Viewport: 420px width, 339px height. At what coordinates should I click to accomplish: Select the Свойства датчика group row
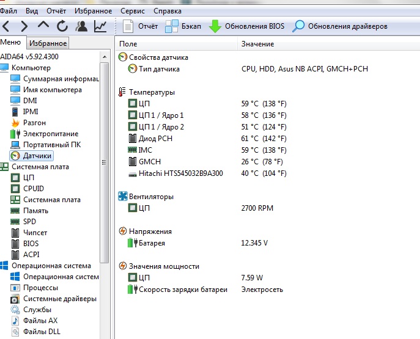(x=153, y=57)
